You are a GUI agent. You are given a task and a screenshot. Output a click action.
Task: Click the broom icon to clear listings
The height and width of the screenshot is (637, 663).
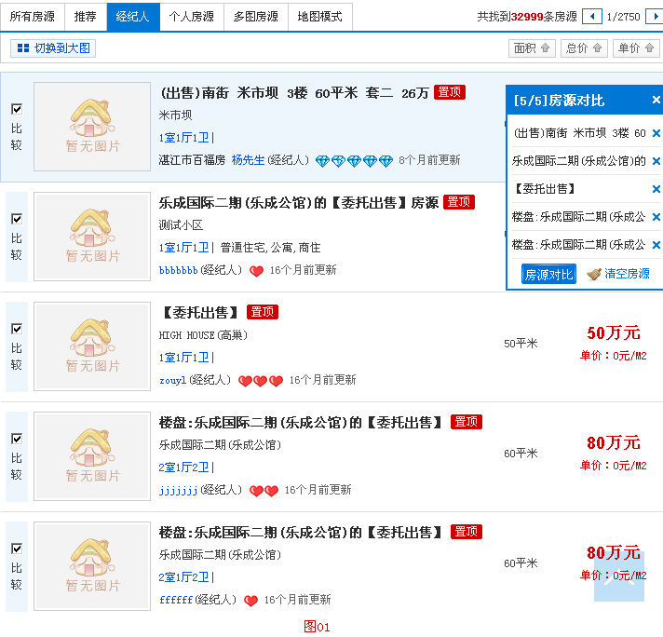(x=594, y=275)
